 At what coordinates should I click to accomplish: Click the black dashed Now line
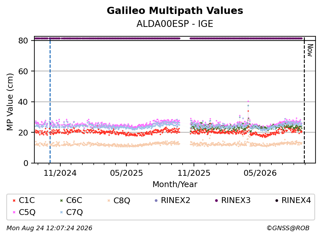click(x=304, y=101)
